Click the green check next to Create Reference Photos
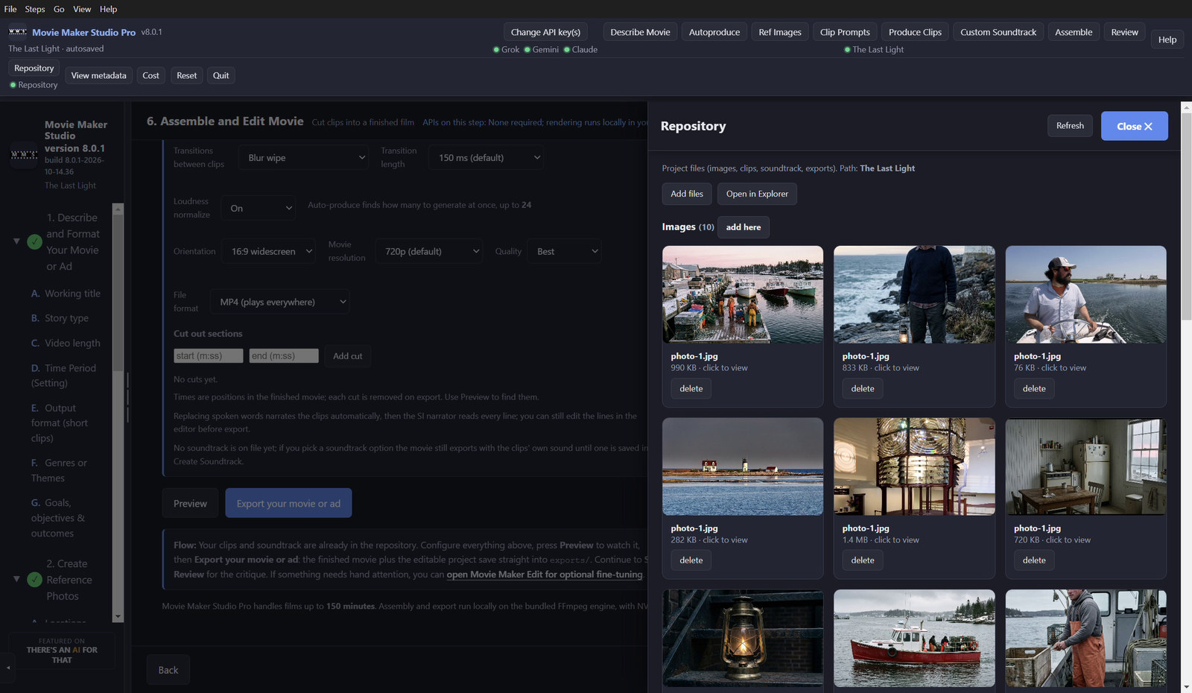This screenshot has height=693, width=1192. point(34,580)
